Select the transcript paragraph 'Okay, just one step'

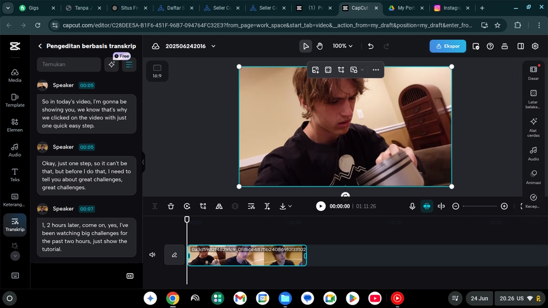pyautogui.click(x=86, y=175)
